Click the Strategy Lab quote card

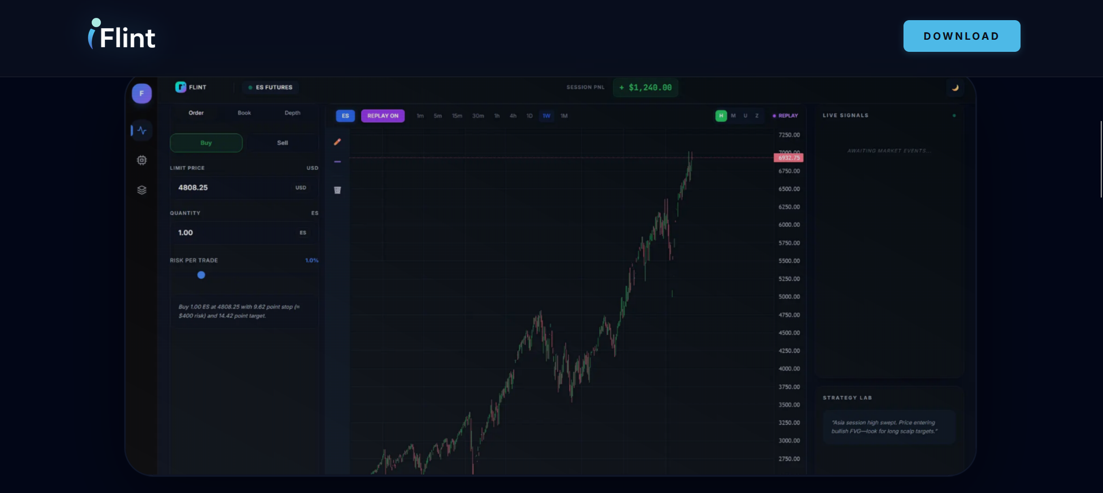(889, 427)
